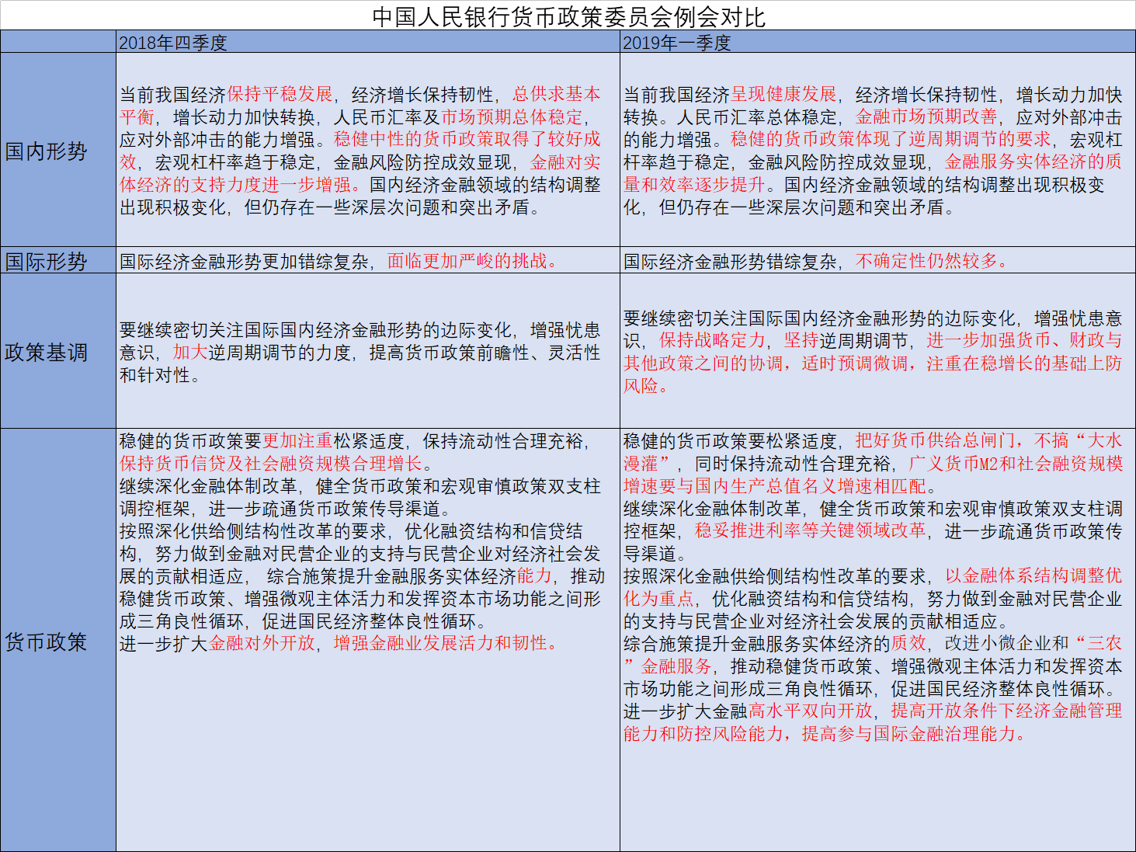
Task: Select the 2018 cell starting 当前我国经济保持平稳发展
Action: (368, 150)
